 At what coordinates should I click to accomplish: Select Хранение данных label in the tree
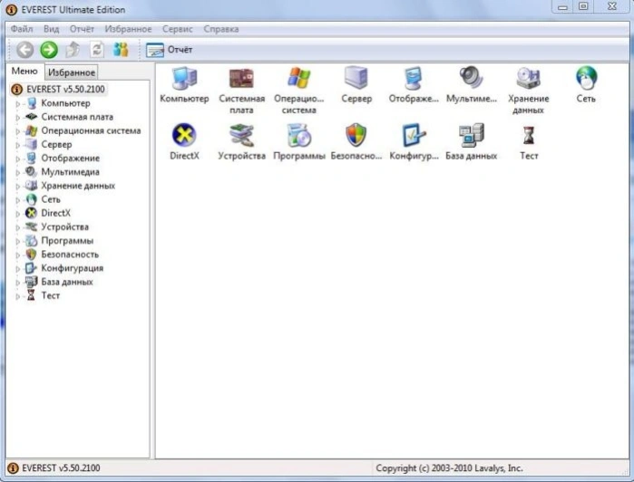click(78, 186)
